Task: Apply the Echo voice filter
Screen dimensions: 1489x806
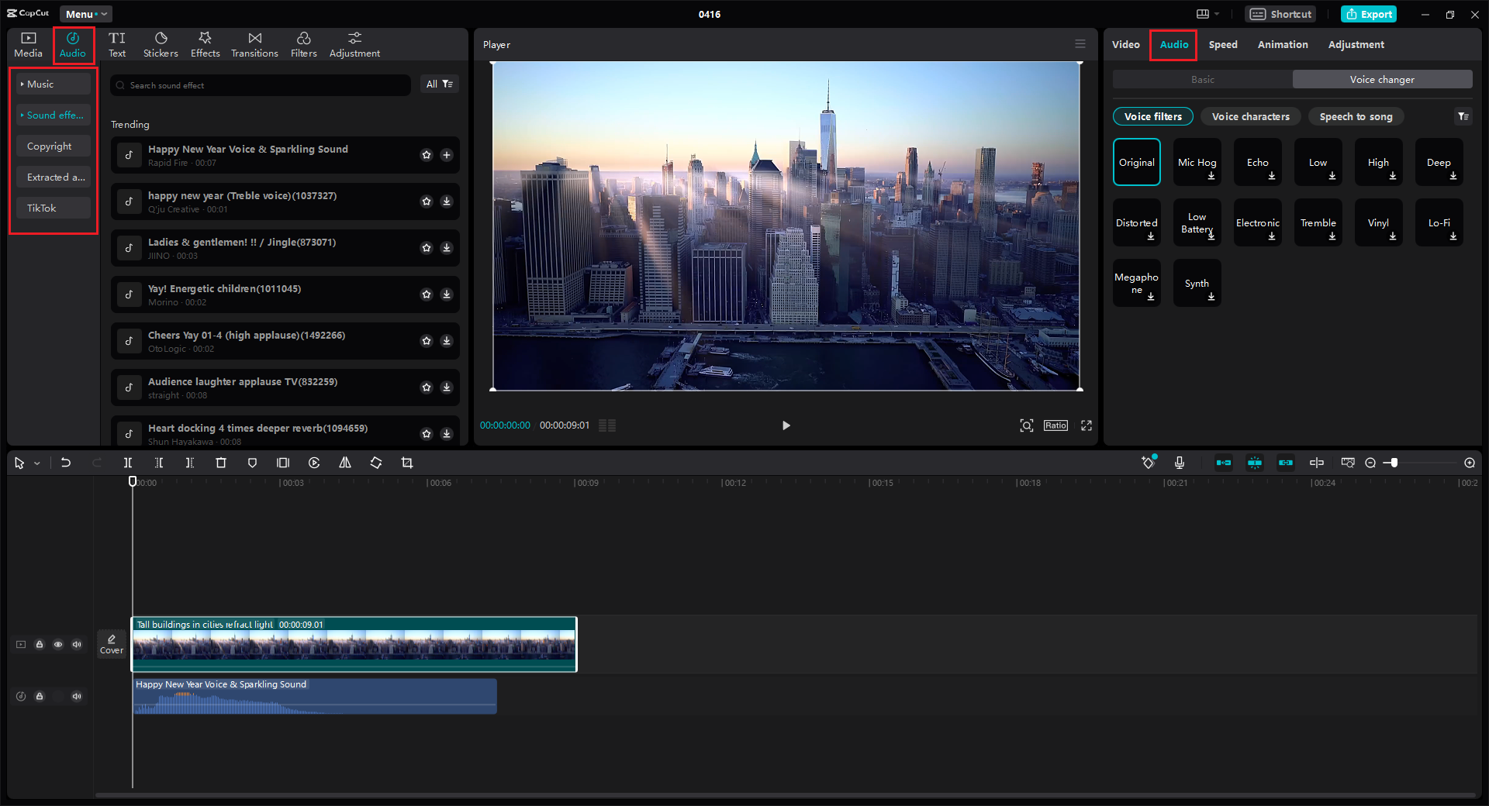Action: click(1257, 162)
